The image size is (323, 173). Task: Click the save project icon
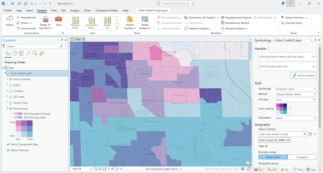click(x=26, y=3)
